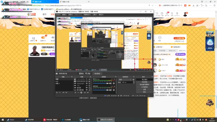
Task: Toggle the lock on the 视频采集设备 source
Action: click(89, 81)
